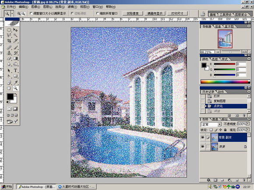Open the 滤镜 menu
Image resolution: width=254 pixels, height=190 pixels.
[72, 7]
